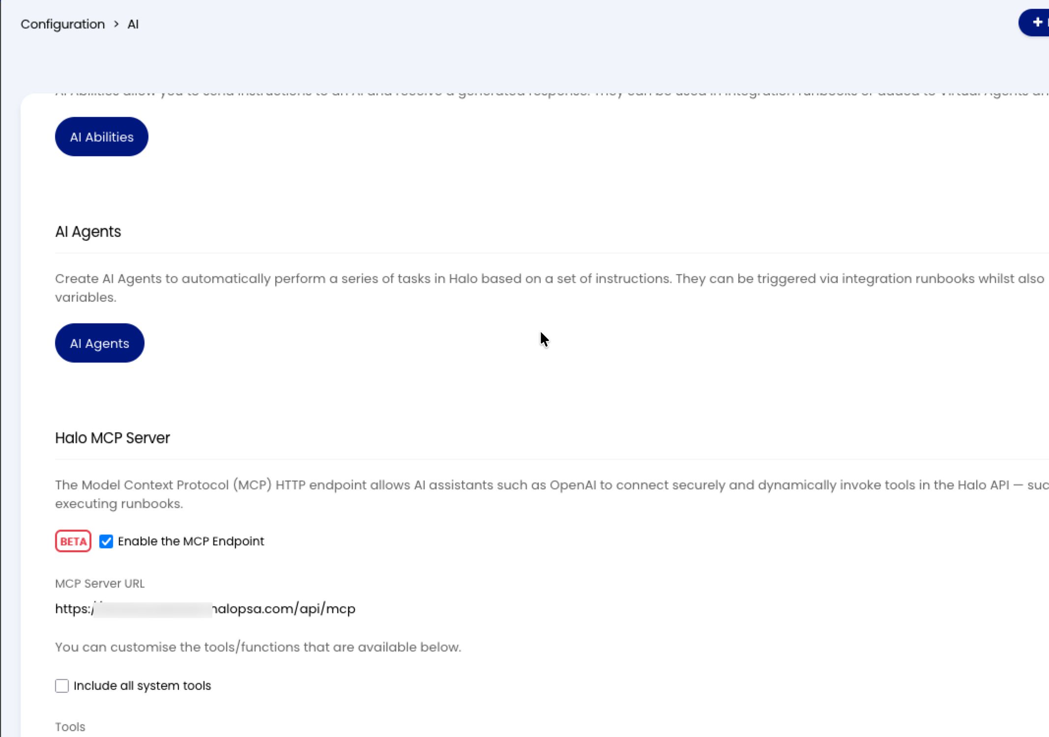The width and height of the screenshot is (1049, 737).
Task: Click the MCP Server URL label
Action: (100, 584)
